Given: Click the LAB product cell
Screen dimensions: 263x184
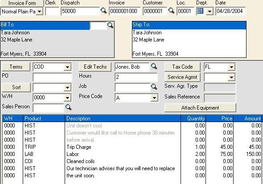Looking at the screenshot, I should (44, 154).
